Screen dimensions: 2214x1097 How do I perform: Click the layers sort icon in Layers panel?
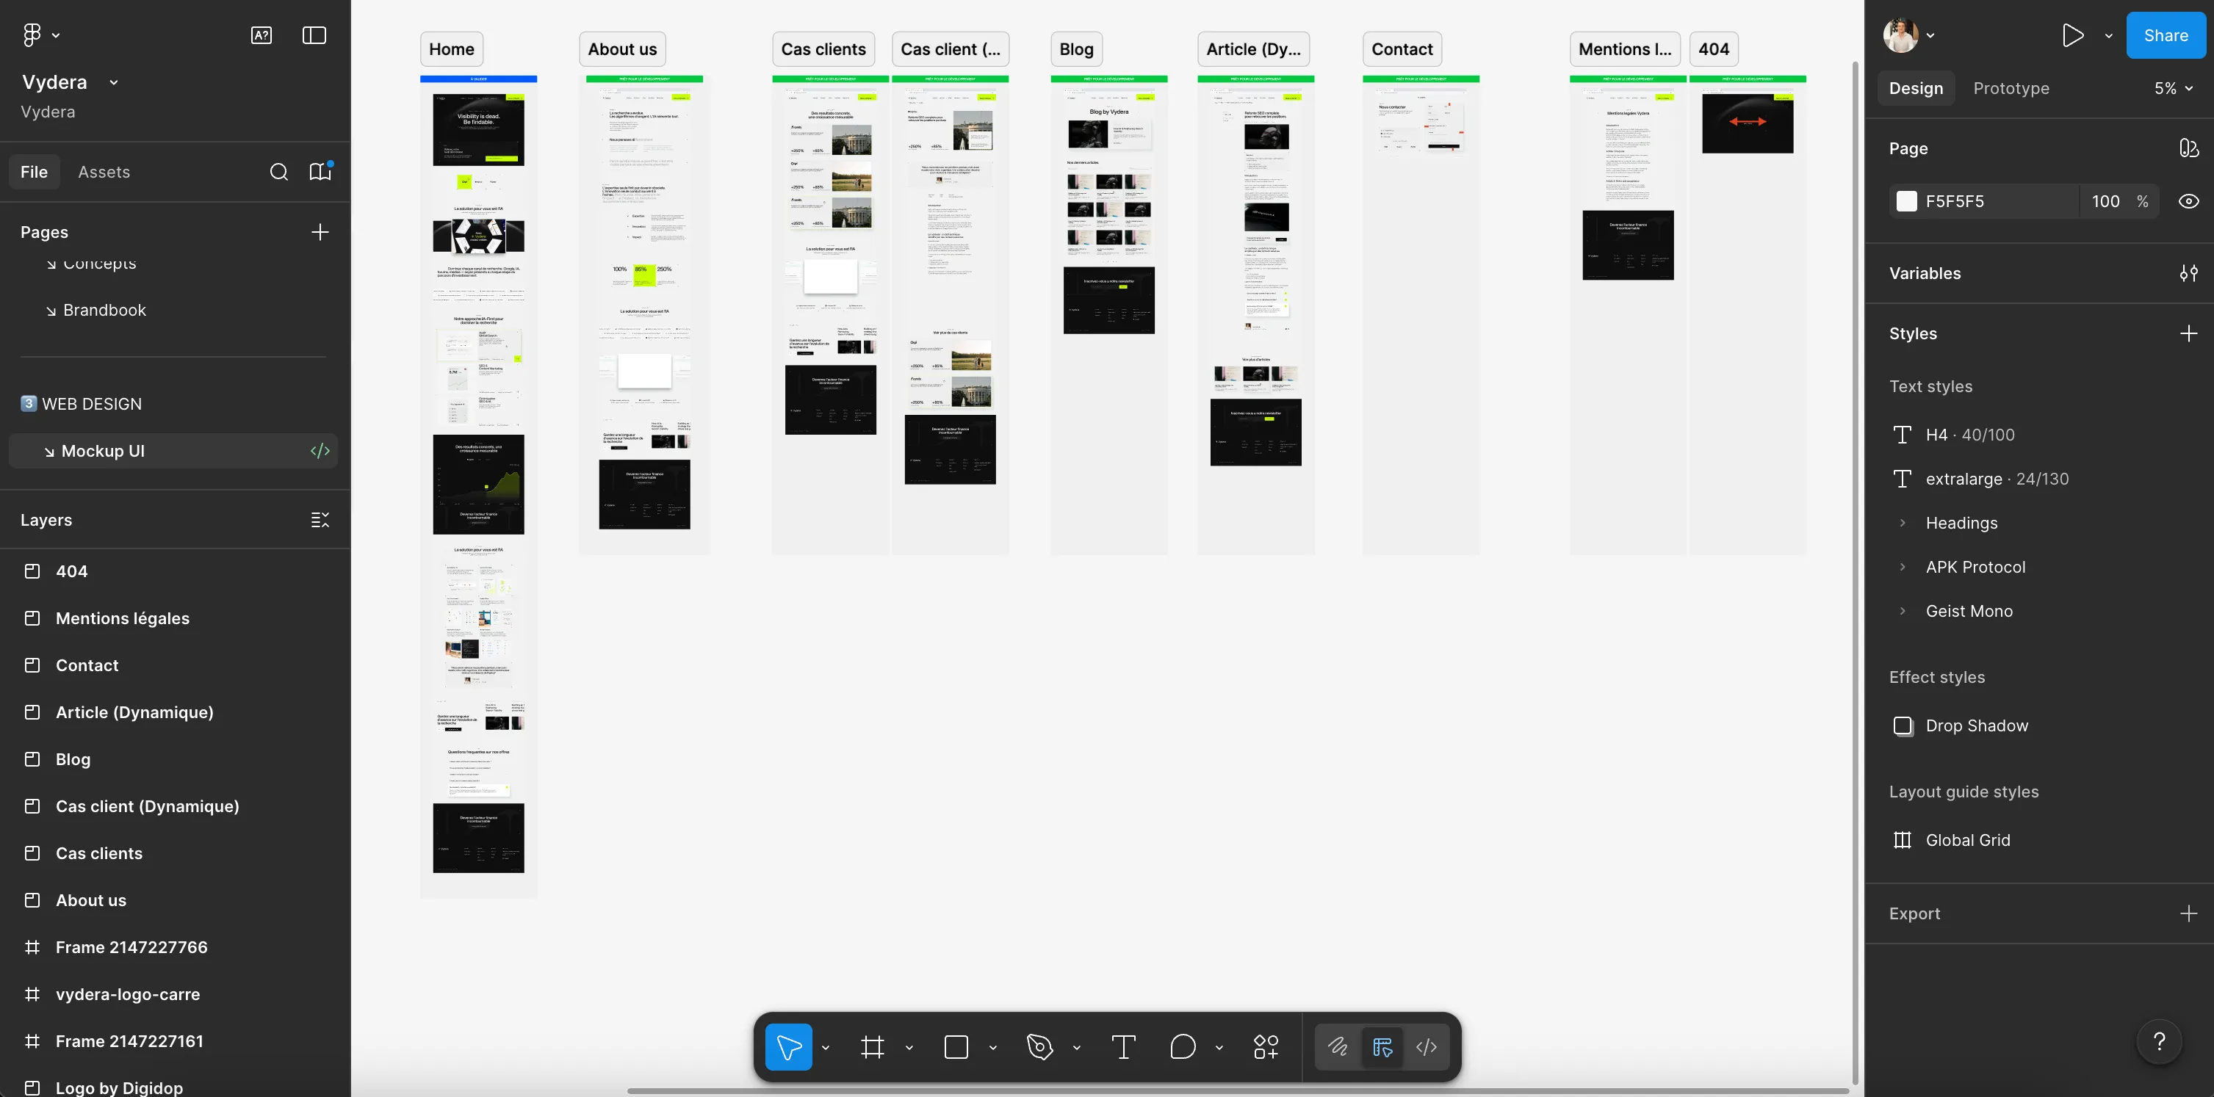(319, 520)
